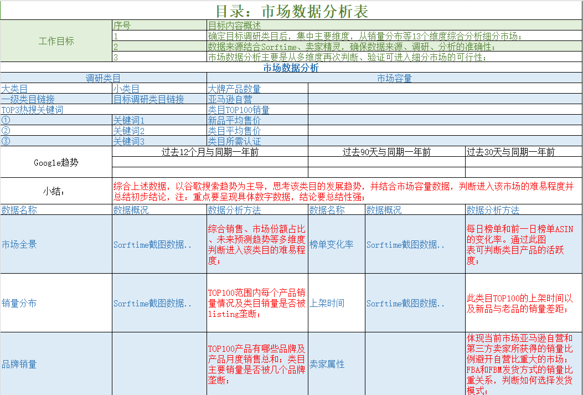Click the 'Google趋势' merged cell
The width and height of the screenshot is (583, 395).
coord(56,162)
